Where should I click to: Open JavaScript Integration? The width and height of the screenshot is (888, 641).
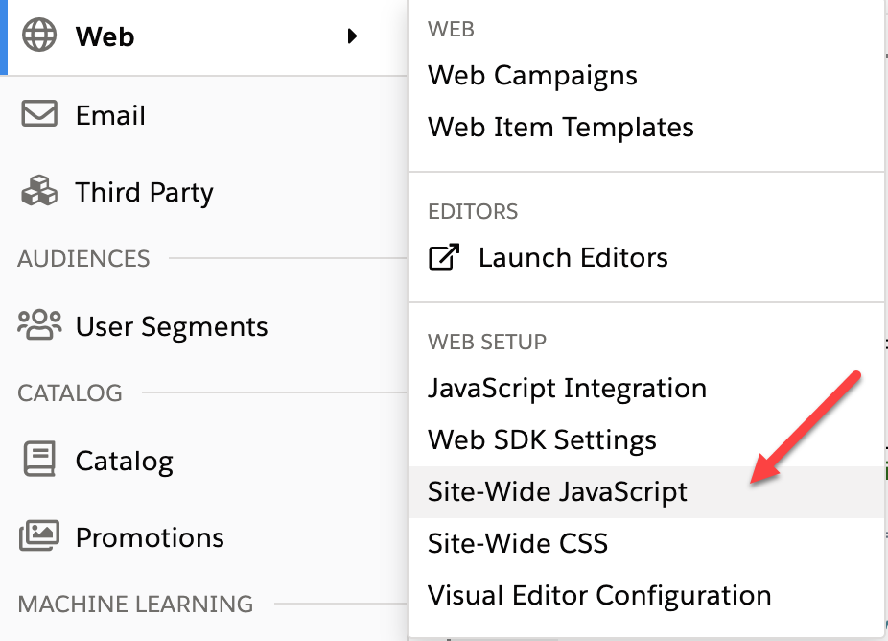coord(567,390)
